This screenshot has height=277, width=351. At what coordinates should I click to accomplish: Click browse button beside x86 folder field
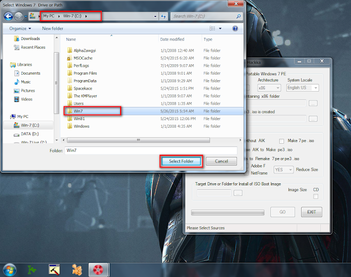coord(313,103)
